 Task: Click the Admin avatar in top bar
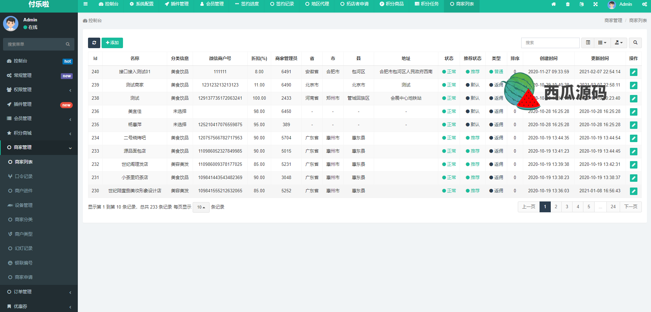[612, 4]
